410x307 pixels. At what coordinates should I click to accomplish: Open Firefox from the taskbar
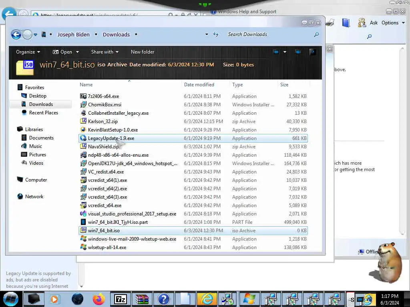pyautogui.click(x=98, y=299)
